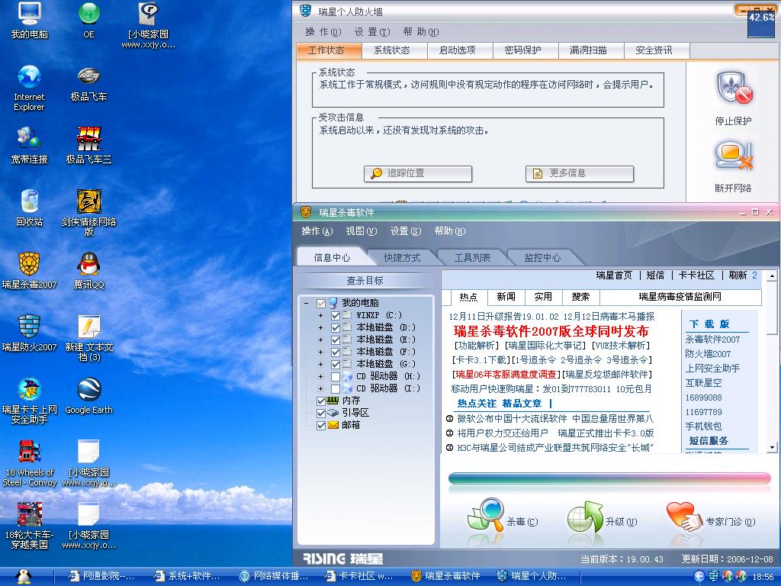The width and height of the screenshot is (781, 586).
Task: Uncheck the 本地磁盘 (G:) checkbox
Action: [336, 364]
